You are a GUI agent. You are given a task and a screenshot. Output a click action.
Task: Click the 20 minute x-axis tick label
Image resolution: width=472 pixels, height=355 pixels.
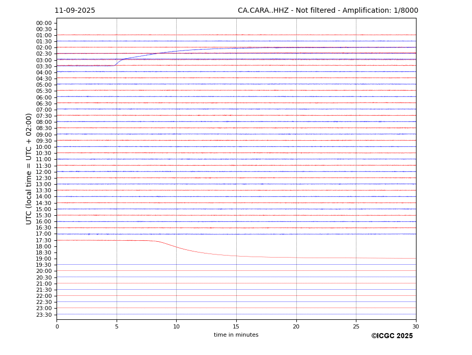(x=296, y=326)
